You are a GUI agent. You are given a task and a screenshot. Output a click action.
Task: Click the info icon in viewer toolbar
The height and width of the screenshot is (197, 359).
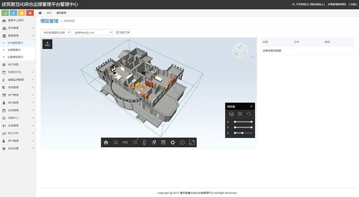tap(182, 142)
